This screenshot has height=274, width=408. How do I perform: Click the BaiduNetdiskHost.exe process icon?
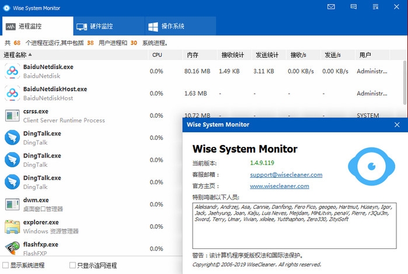coord(12,93)
